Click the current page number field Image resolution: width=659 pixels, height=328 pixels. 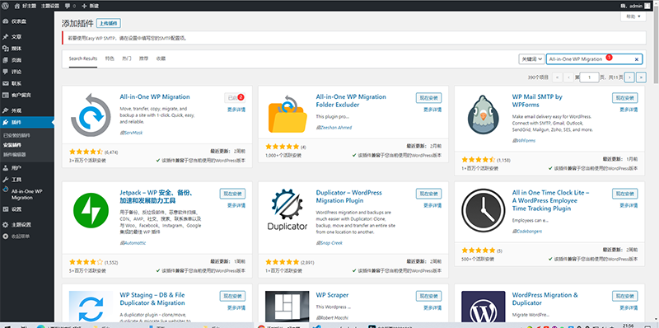(589, 77)
